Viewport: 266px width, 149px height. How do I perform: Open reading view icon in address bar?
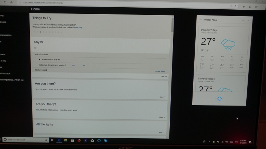click(x=231, y=6)
